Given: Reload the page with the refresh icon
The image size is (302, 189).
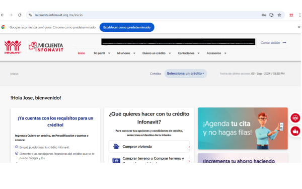Looking at the screenshot, I should click(x=20, y=15).
